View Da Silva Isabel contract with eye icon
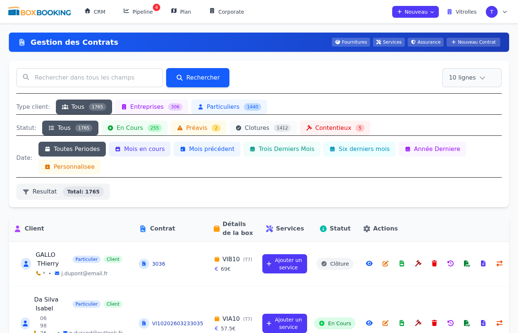 (x=369, y=323)
